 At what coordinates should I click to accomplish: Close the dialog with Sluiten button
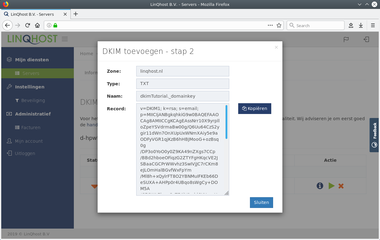(x=261, y=202)
